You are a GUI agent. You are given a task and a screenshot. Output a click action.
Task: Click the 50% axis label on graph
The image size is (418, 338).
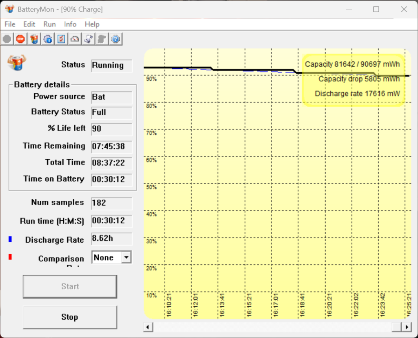pyautogui.click(x=151, y=187)
